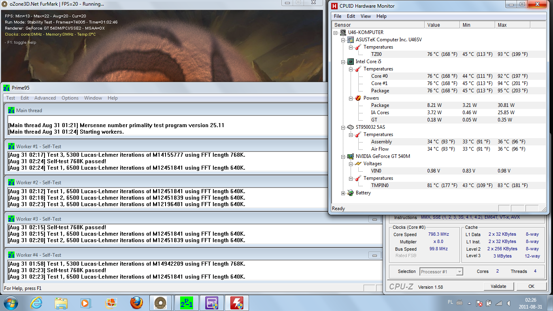This screenshot has width=553, height=311.
Task: Open the Advanced menu in Prime95
Action: click(45, 98)
